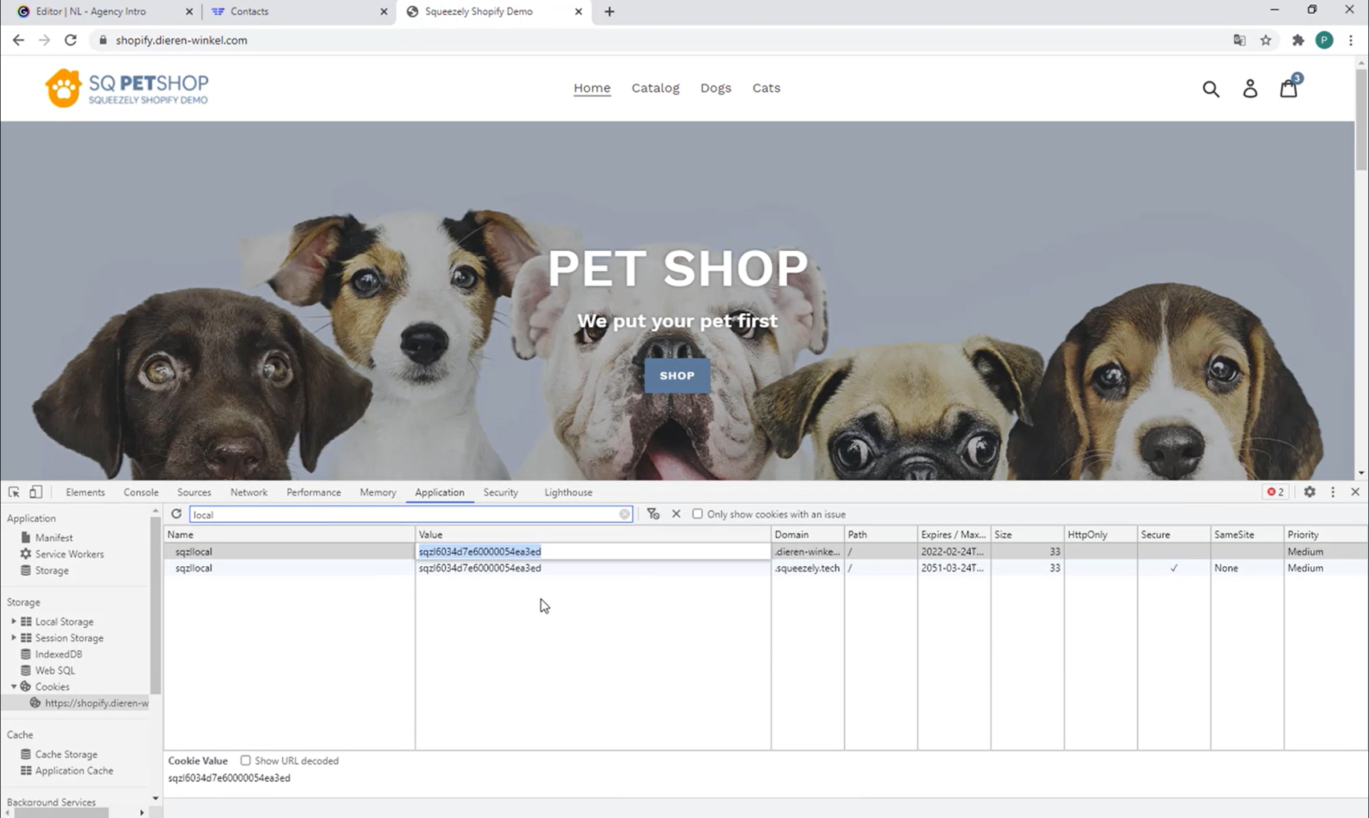Bookmark this page with the star
This screenshot has height=818, width=1369.
coord(1266,40)
